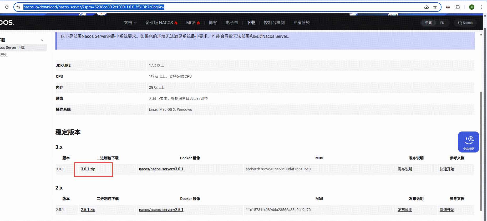487x221 pixels.
Task: Open the green profile avatar
Action: pos(472,7)
